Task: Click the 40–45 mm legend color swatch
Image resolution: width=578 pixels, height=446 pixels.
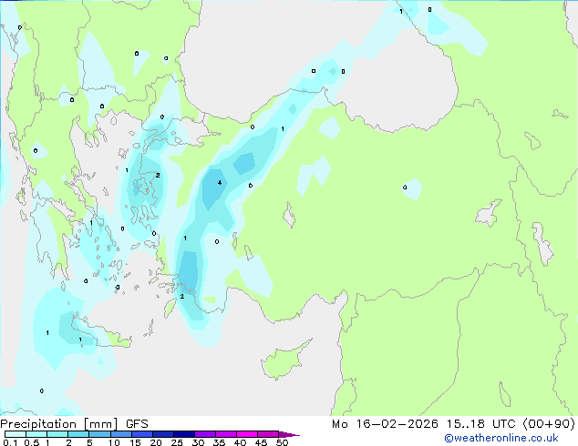Action: pyautogui.click(x=247, y=434)
